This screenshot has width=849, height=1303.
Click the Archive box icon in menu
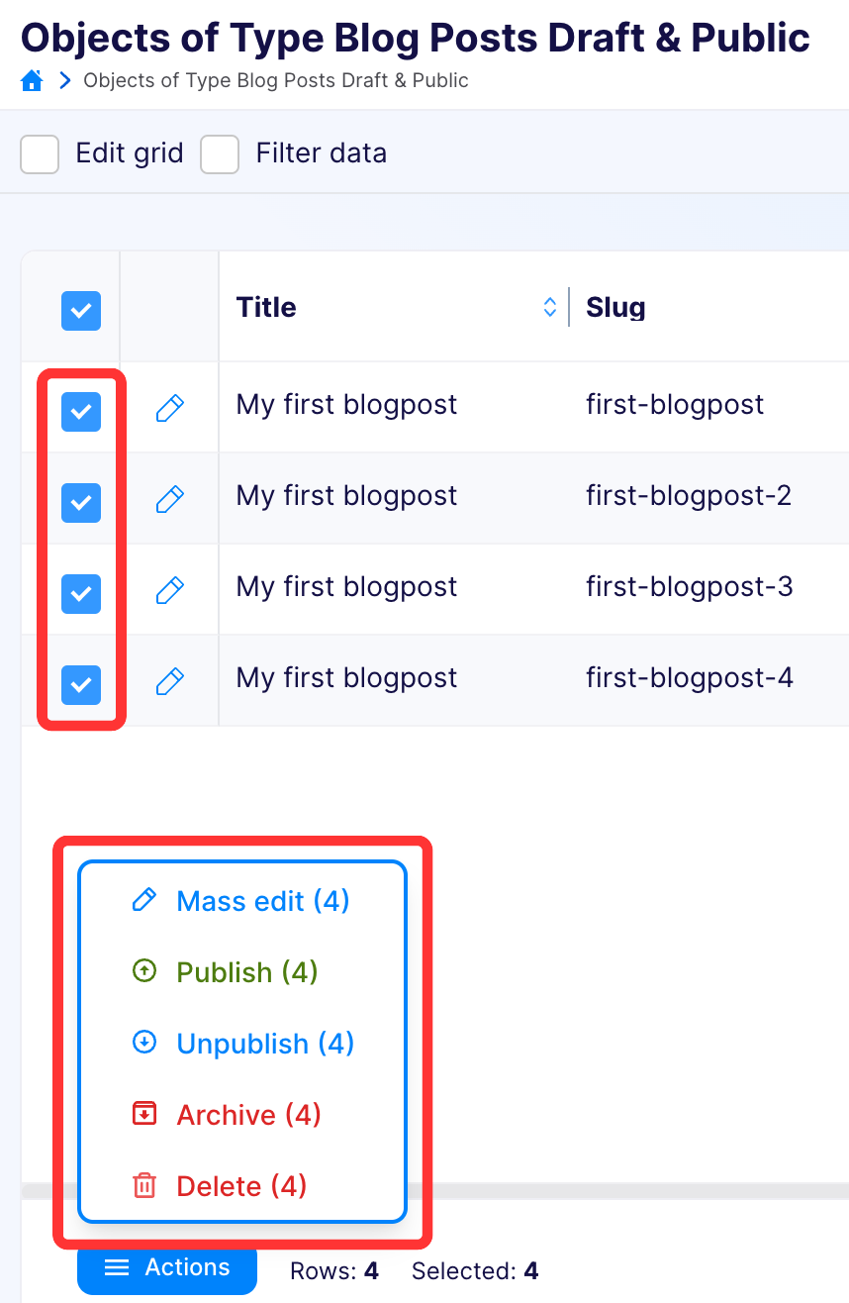coord(144,1114)
